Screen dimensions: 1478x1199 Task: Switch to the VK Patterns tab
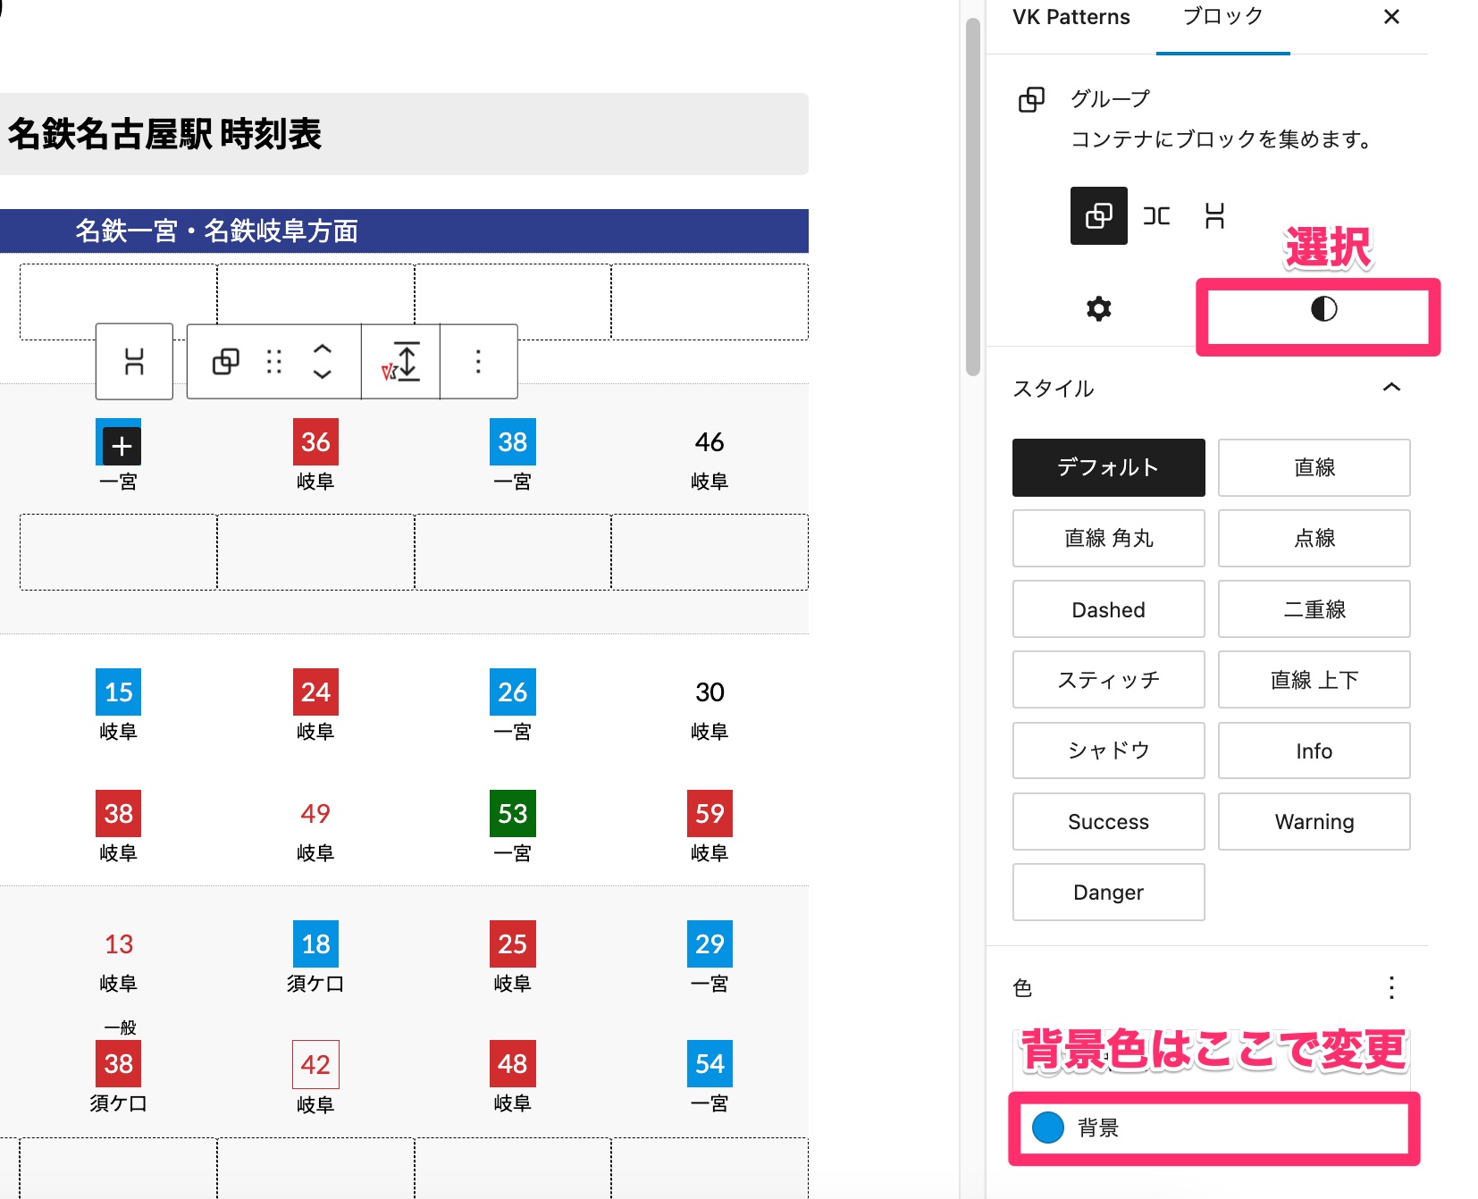1071,17
